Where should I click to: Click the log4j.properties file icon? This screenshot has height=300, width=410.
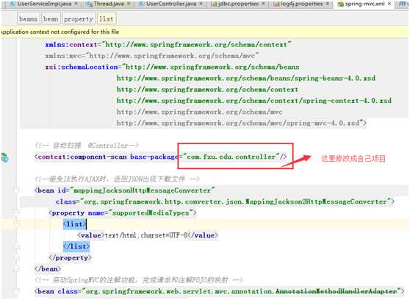(x=276, y=4)
